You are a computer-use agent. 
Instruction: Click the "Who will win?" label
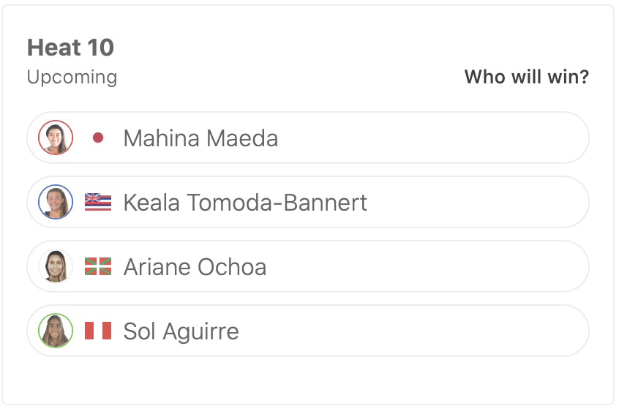526,77
